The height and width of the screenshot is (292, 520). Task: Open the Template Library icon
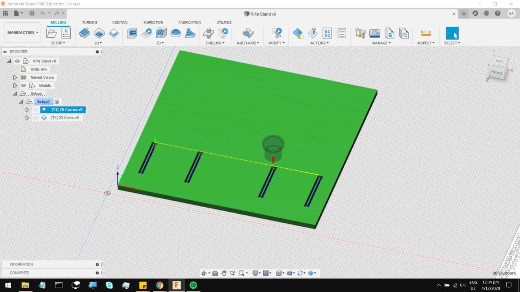[x=404, y=33]
